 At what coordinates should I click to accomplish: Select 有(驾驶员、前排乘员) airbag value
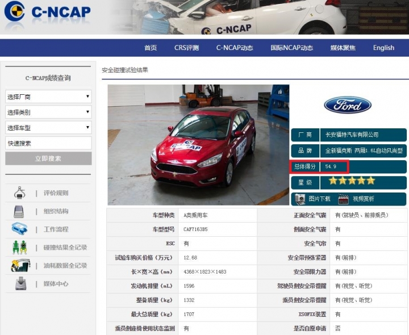[362, 215]
